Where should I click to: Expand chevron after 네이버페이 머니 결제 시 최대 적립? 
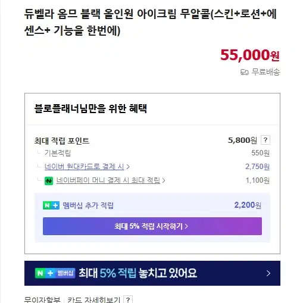pos(164,180)
